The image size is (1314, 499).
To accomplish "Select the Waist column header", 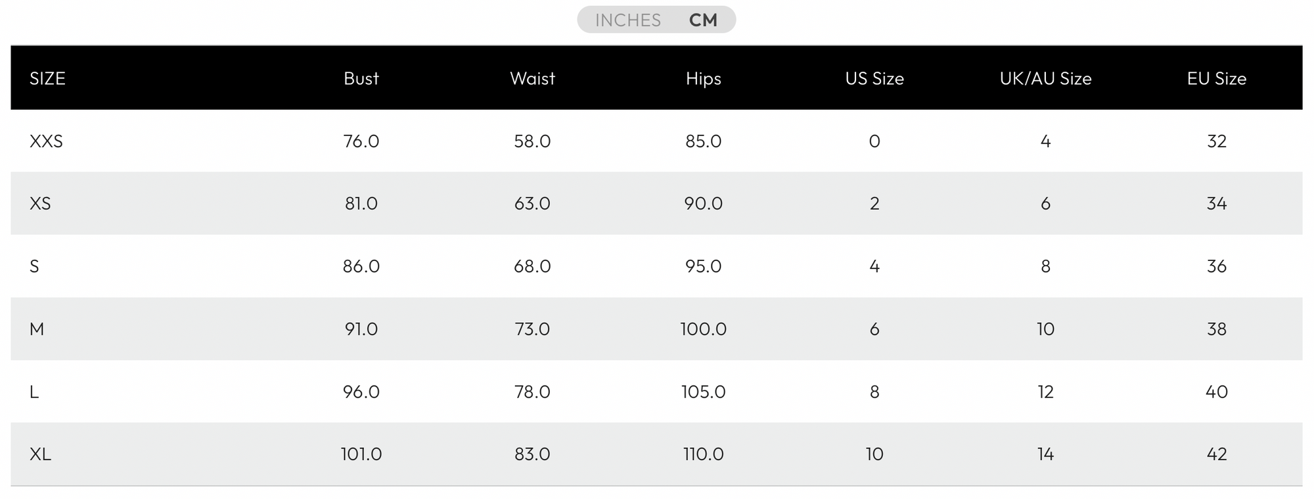I will point(532,78).
